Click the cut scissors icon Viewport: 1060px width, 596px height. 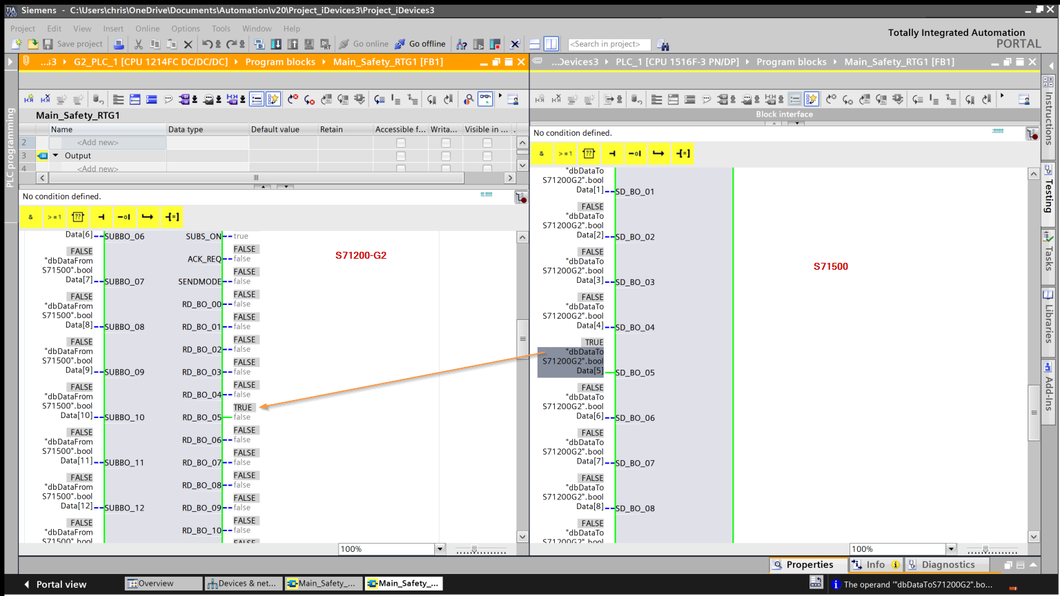[139, 44]
